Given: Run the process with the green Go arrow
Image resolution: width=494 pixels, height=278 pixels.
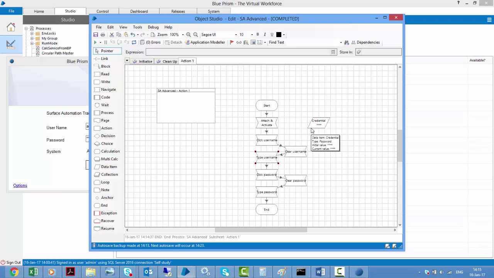Looking at the screenshot, I should point(95,42).
